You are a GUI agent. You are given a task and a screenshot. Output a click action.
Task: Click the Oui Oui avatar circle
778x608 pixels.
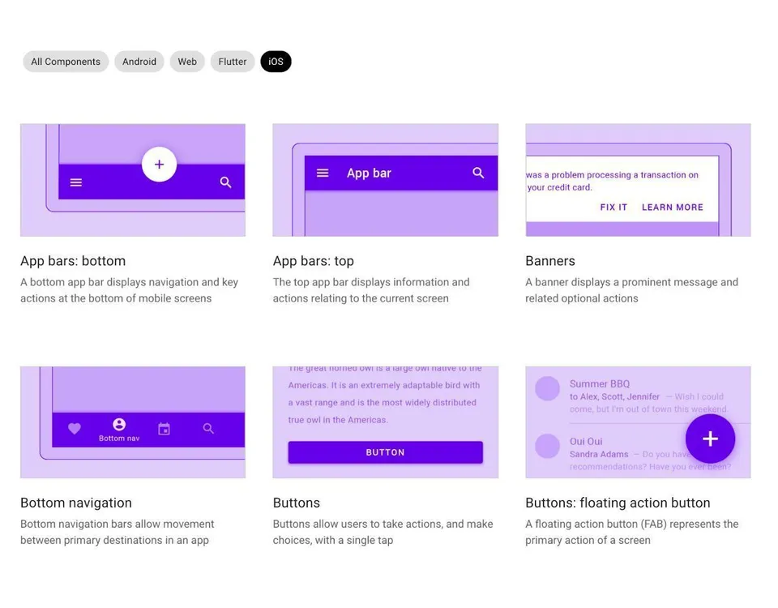coord(547,446)
